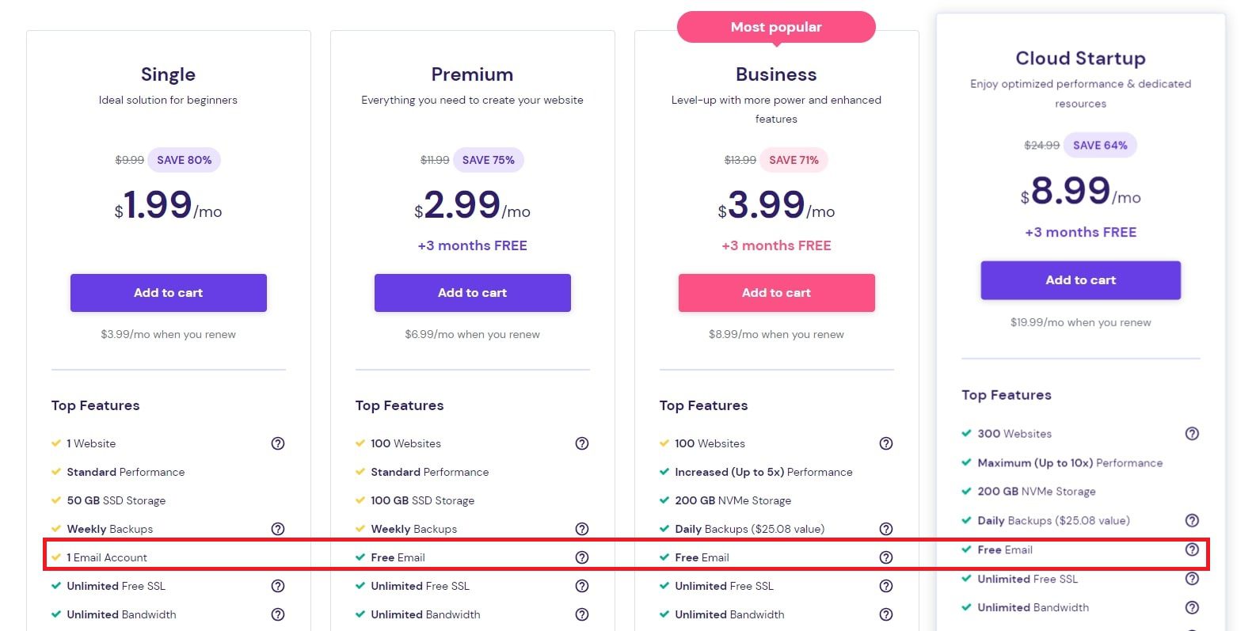Click yellow checkmark beside Standard Performance in Premium

coord(359,472)
